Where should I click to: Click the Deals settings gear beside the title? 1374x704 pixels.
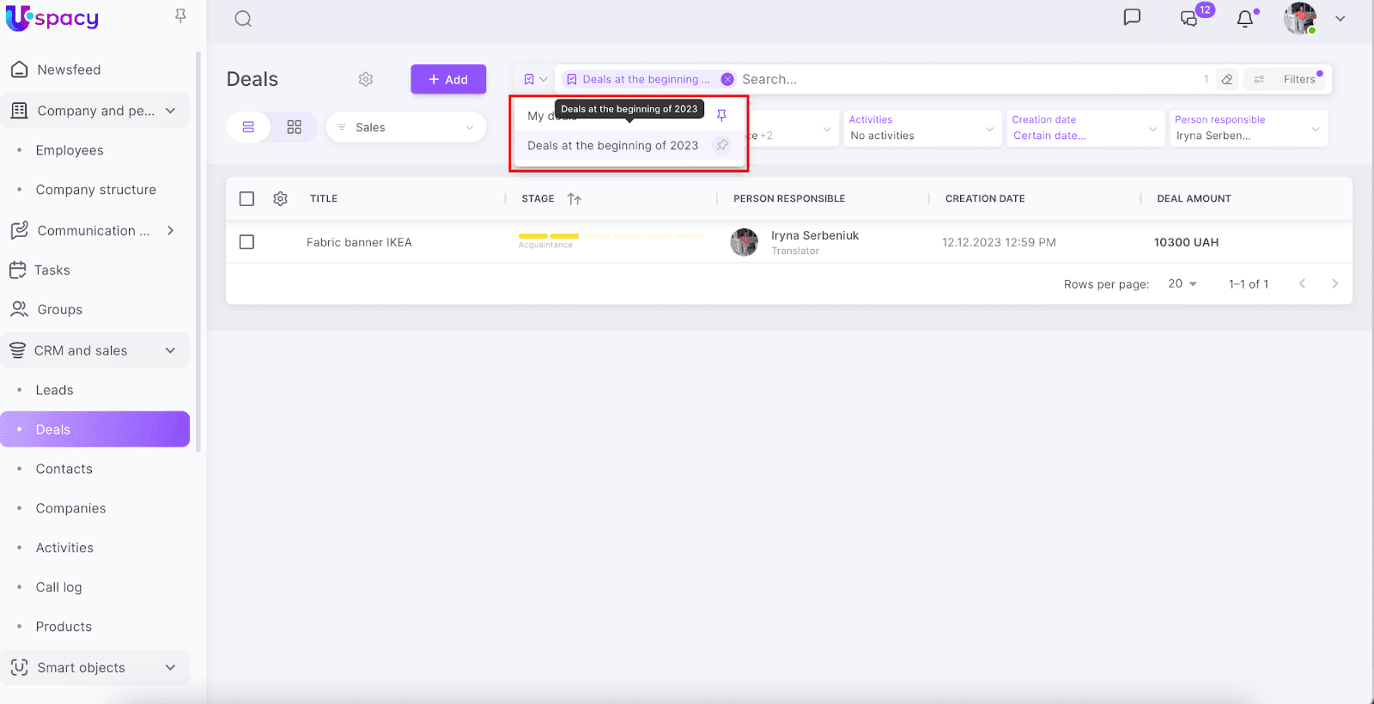366,79
